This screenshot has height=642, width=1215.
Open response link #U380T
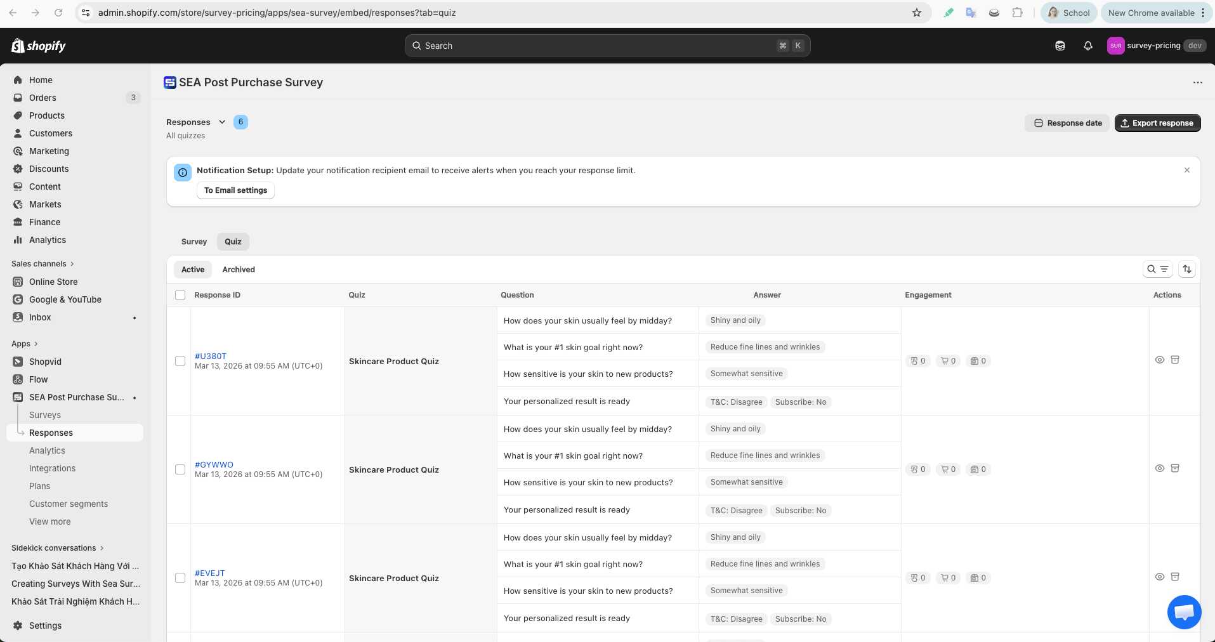[211, 356]
